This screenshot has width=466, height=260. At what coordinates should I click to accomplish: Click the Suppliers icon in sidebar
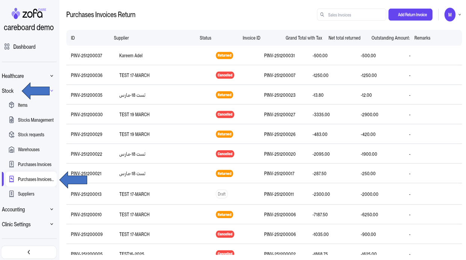(12, 194)
